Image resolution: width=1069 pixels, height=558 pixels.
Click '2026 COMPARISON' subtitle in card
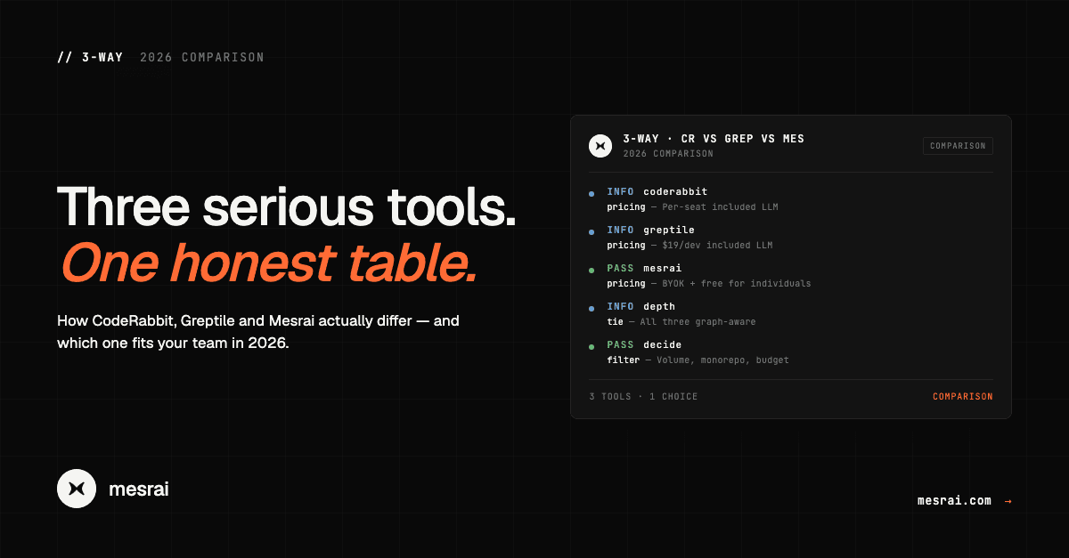coord(668,154)
